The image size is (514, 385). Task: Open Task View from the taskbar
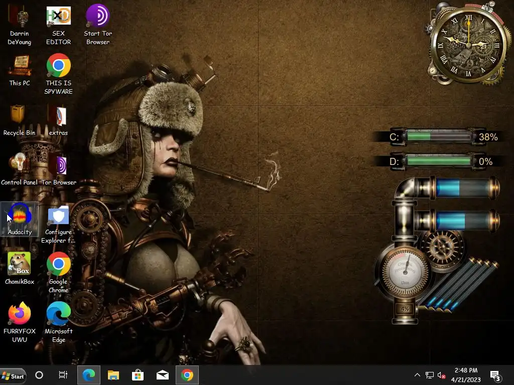point(63,375)
